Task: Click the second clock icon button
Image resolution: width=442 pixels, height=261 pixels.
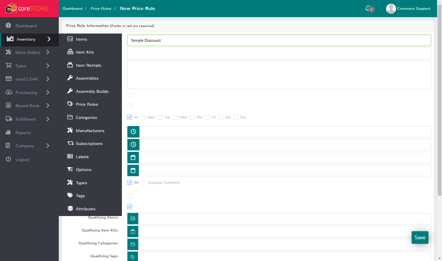Action: click(x=133, y=145)
